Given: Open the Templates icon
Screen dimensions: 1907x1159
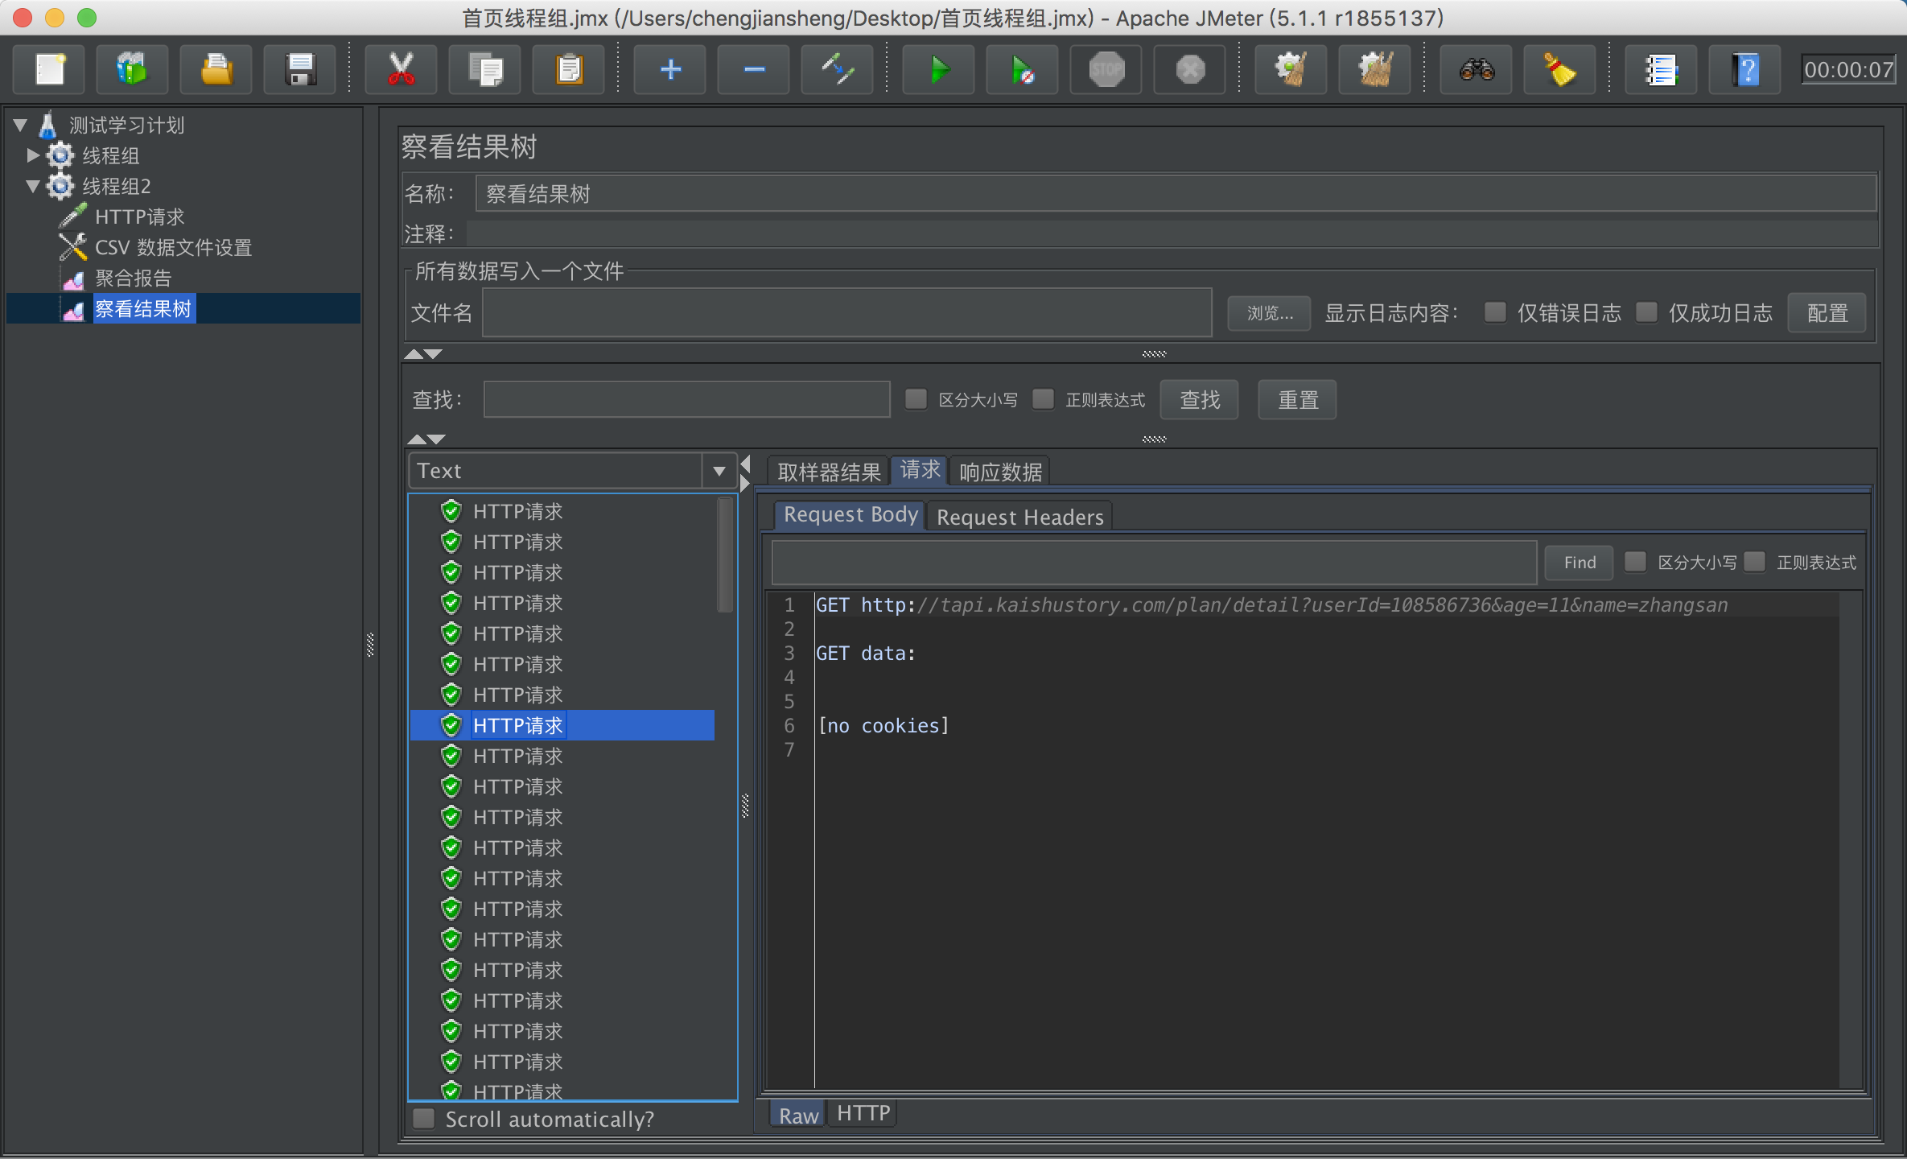Looking at the screenshot, I should tap(133, 69).
